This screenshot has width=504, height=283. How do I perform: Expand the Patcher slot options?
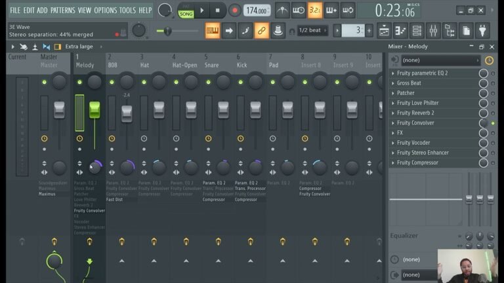393,94
